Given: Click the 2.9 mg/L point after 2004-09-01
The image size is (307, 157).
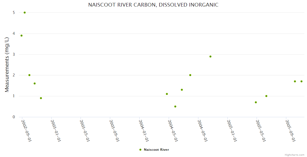Looking at the screenshot, I should pyautogui.click(x=210, y=57).
